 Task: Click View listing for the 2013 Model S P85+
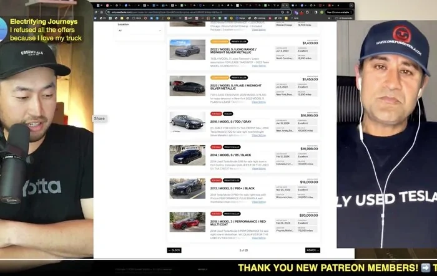click(x=258, y=202)
